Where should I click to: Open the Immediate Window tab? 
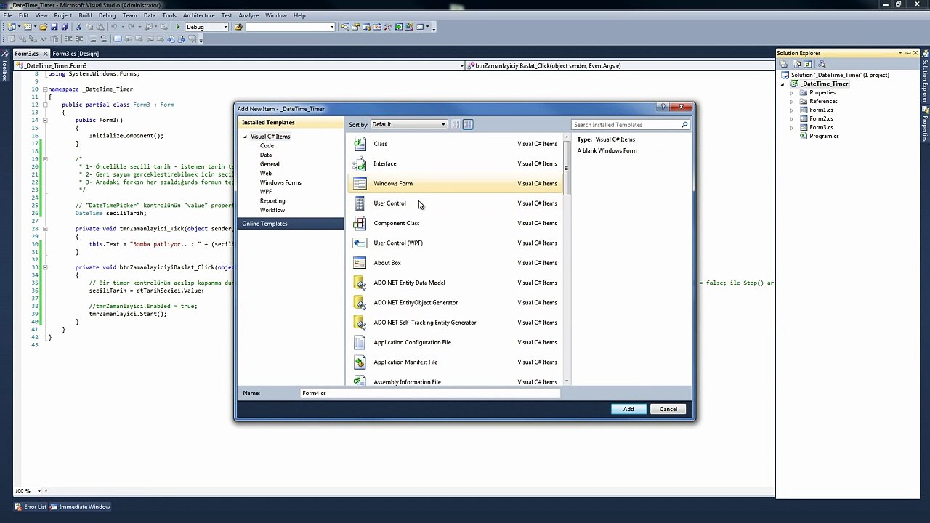(80, 507)
